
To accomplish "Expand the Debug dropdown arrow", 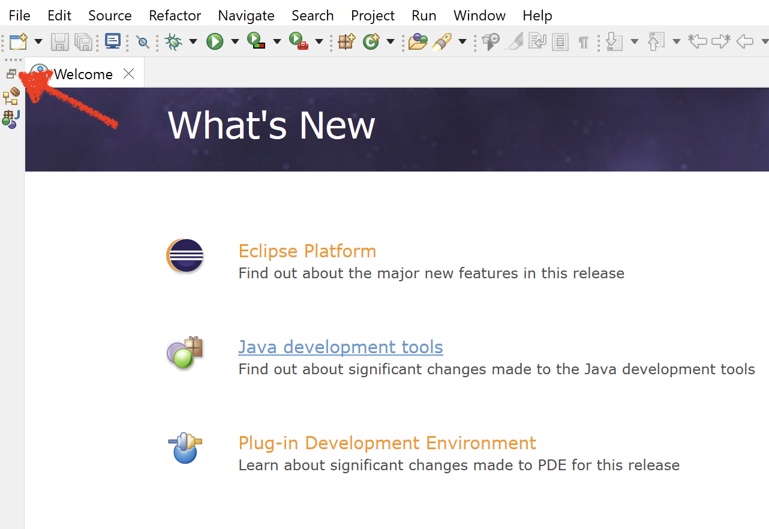I will click(193, 41).
